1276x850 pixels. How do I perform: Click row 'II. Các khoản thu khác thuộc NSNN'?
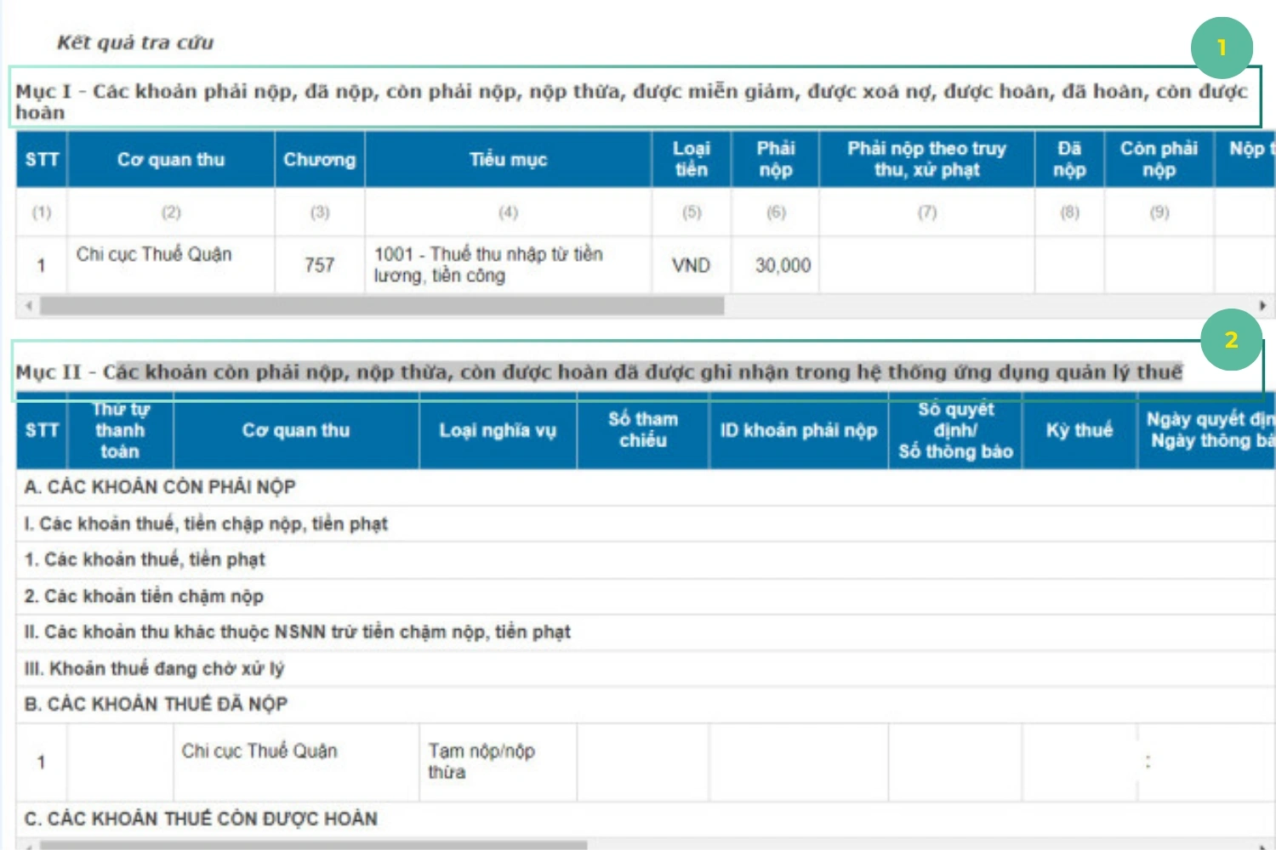pos(645,632)
